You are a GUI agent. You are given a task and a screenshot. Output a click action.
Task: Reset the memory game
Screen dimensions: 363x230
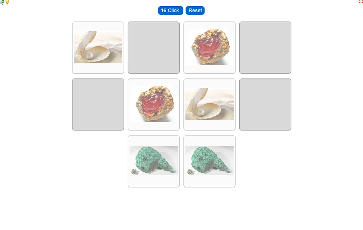click(195, 11)
